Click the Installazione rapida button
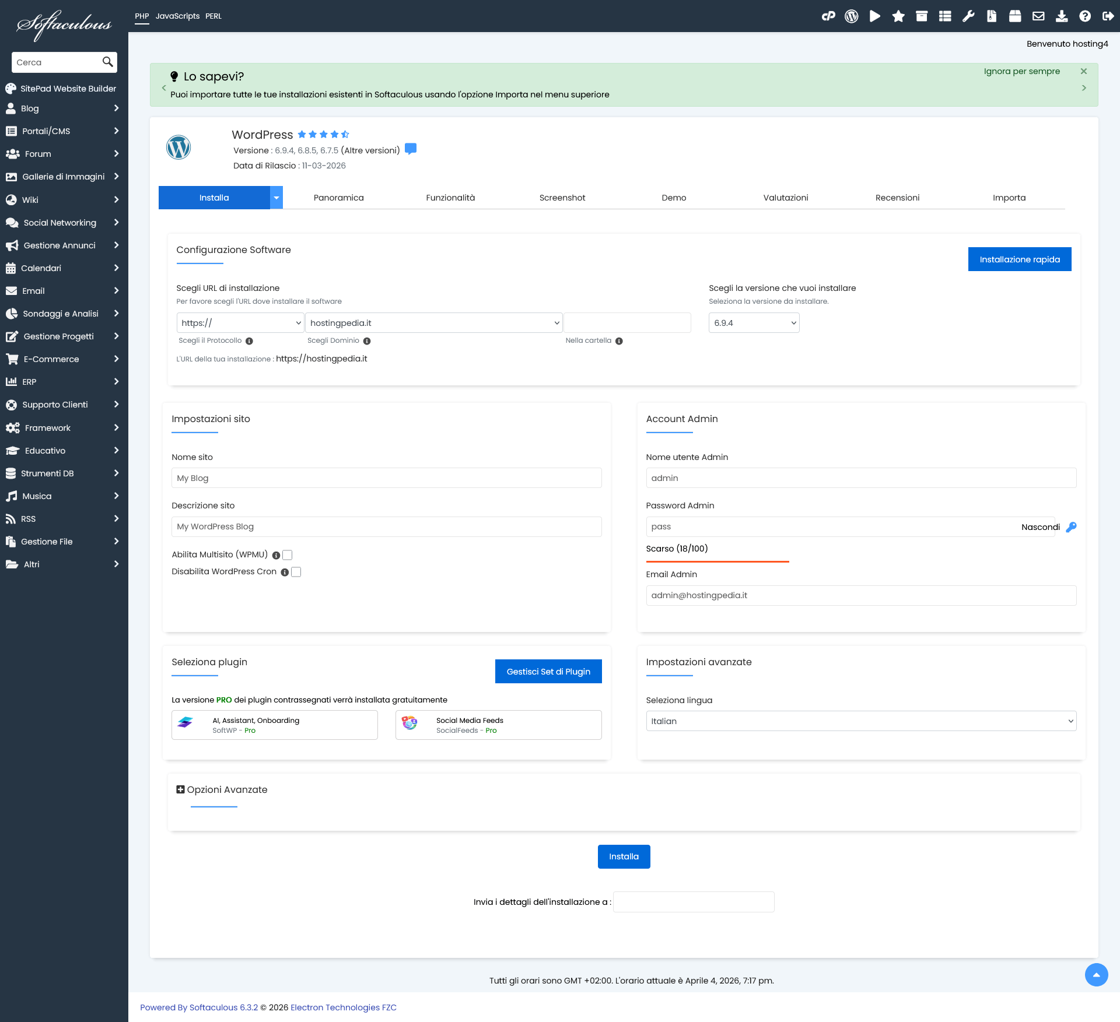Image resolution: width=1120 pixels, height=1022 pixels. (x=1020, y=259)
